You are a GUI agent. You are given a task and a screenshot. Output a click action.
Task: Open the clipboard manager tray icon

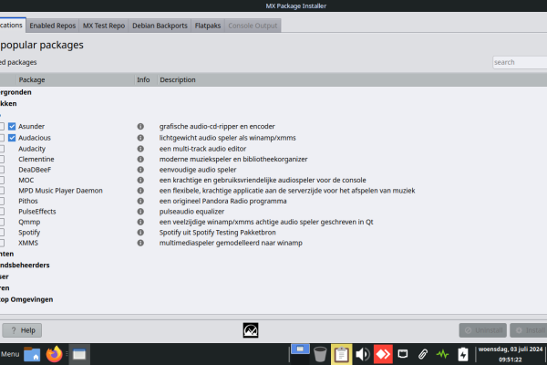[x=342, y=354]
